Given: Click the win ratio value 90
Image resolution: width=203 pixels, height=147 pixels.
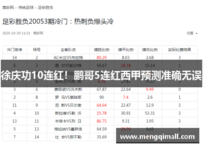Looking at the screenshot, I should coord(101,97).
